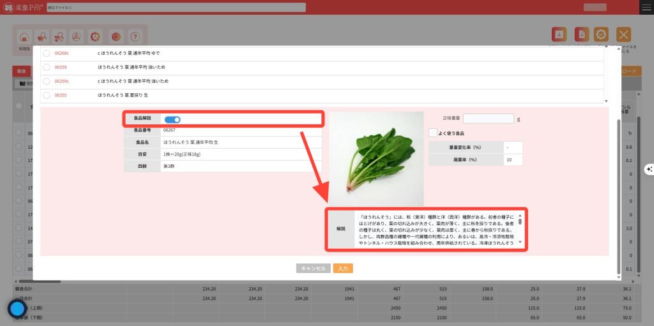Open the help question mark icon
This screenshot has height=326, width=654.
pyautogui.click(x=135, y=37)
